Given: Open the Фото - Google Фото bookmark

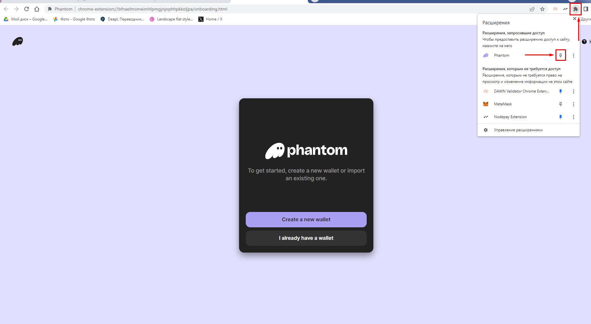Looking at the screenshot, I should (x=74, y=19).
